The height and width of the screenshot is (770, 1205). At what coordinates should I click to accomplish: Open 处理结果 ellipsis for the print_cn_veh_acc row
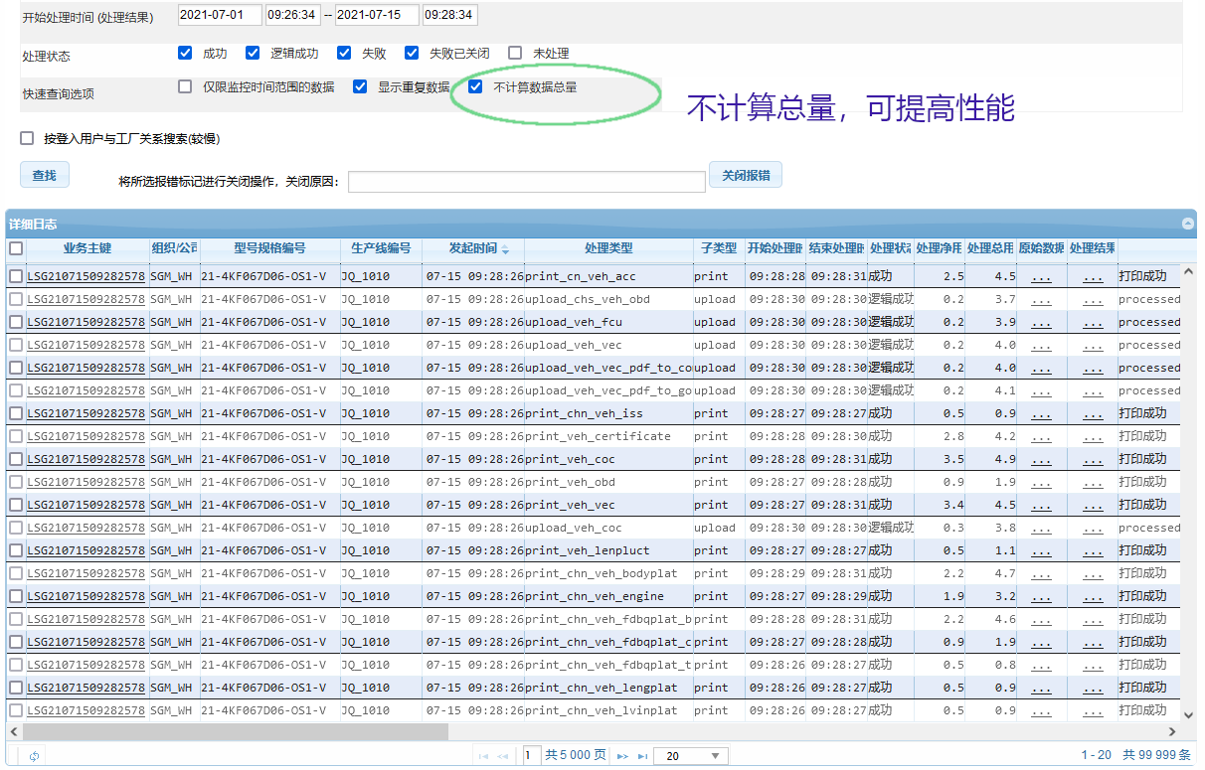pos(1093,276)
